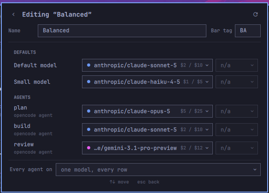Click the blue dot on claude-opus-5 row
This screenshot has width=269, height=193.
89,111
